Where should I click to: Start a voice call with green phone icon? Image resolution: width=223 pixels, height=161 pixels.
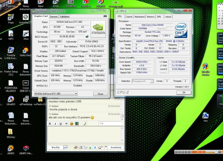85,124
